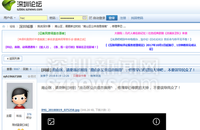Click the offline status icon beside username
200x130 pixels.
[x=29, y=76]
